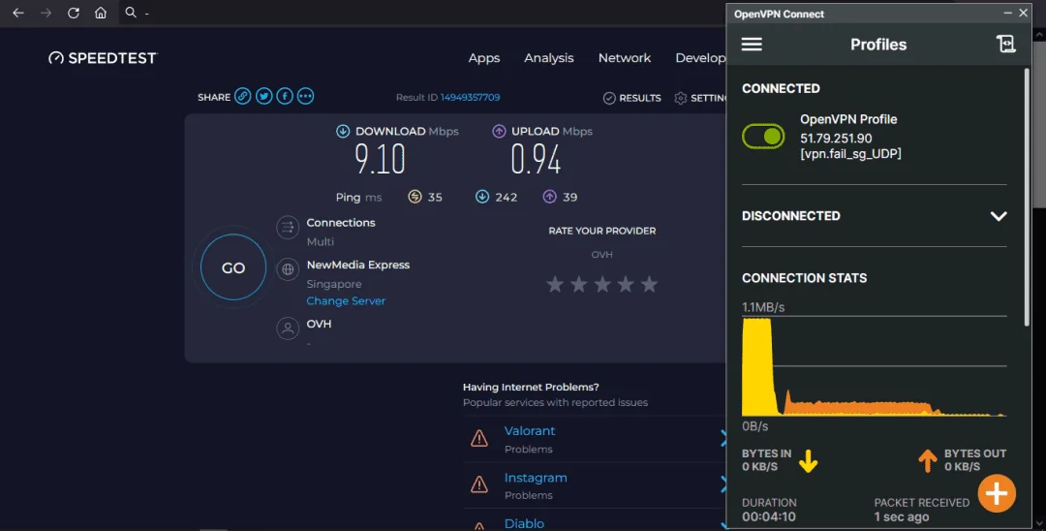Reload the Speedtest page
The image size is (1046, 531).
74,13
